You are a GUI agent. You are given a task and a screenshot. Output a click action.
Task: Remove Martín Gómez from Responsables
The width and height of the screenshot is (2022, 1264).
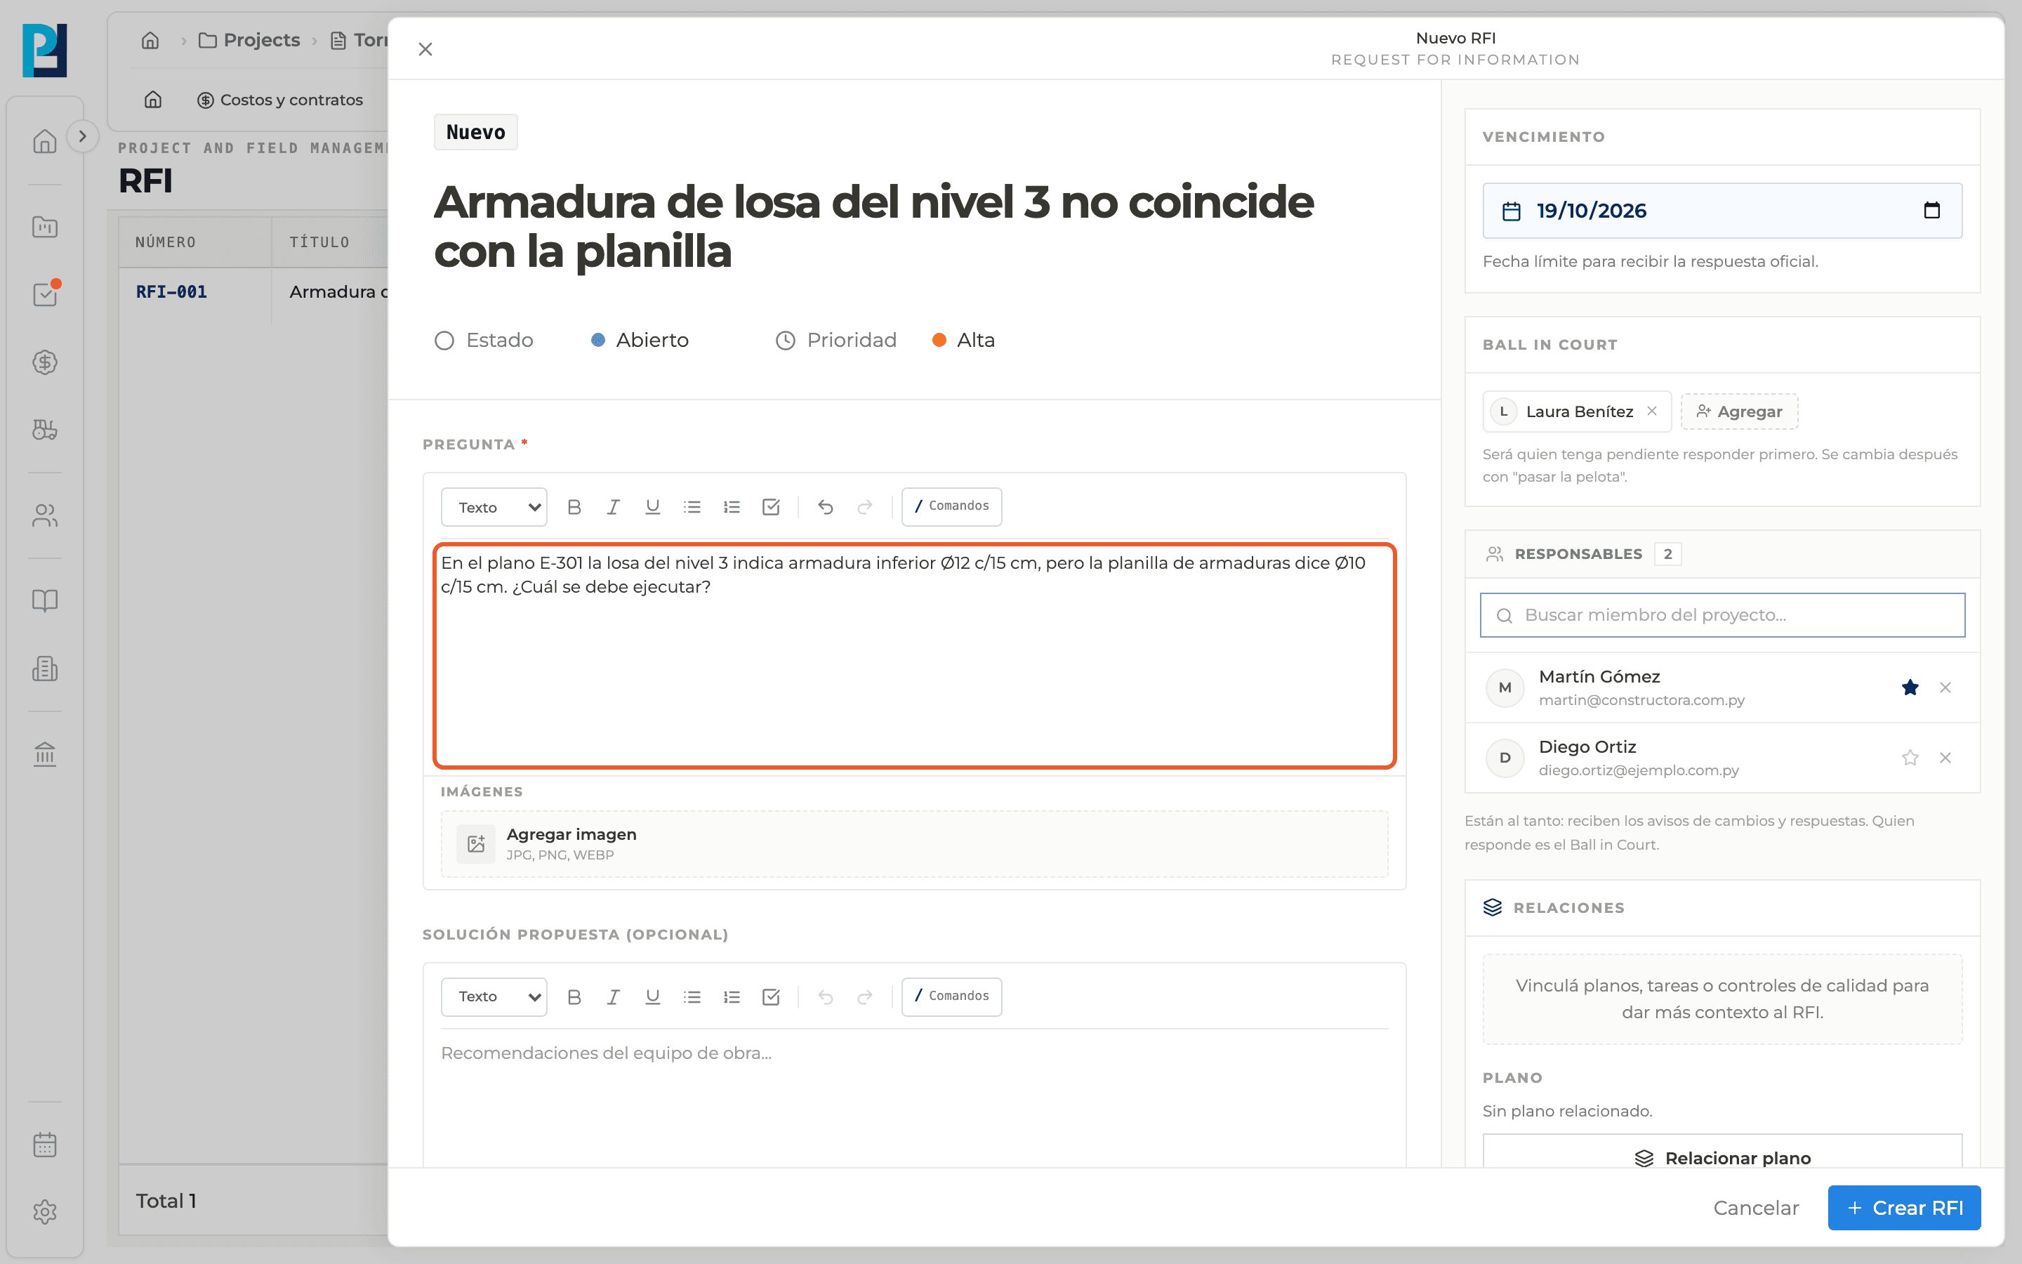pyautogui.click(x=1945, y=687)
